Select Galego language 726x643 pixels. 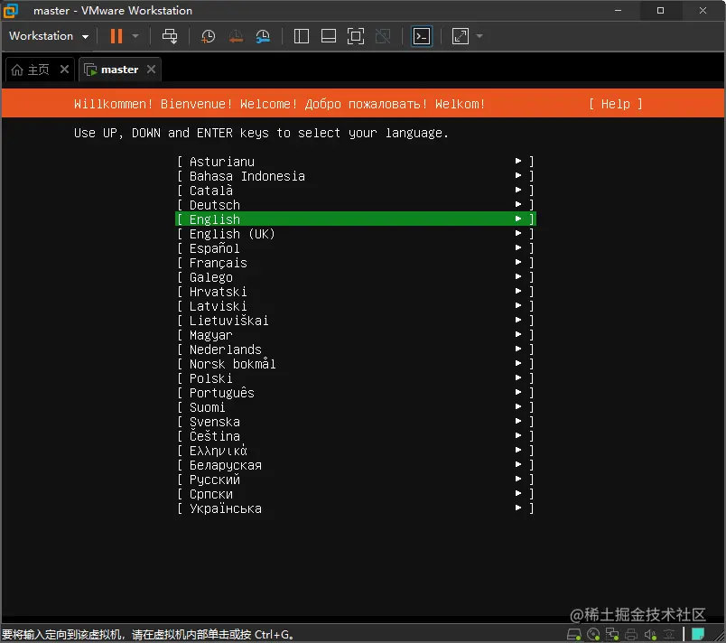tap(356, 277)
